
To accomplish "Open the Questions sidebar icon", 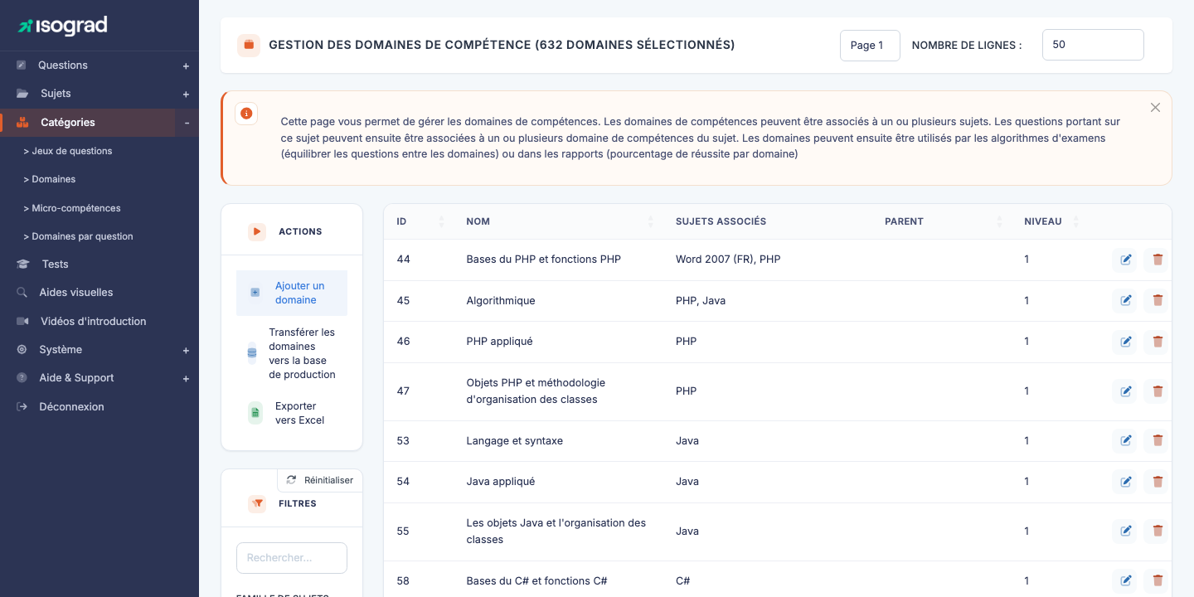I will [x=22, y=66].
